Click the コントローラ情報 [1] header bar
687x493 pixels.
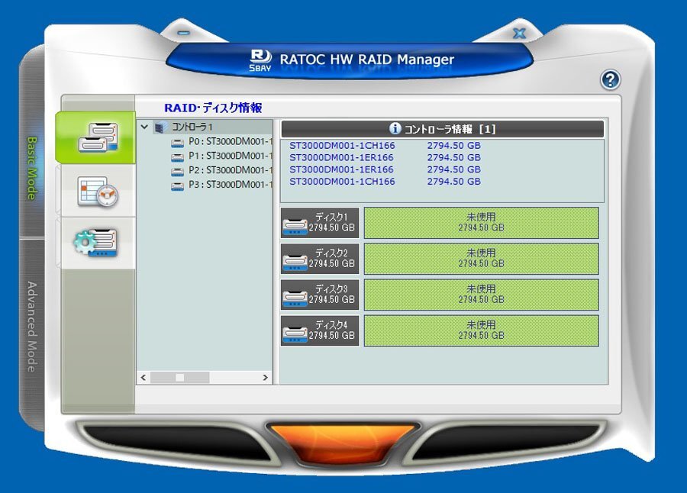click(443, 129)
